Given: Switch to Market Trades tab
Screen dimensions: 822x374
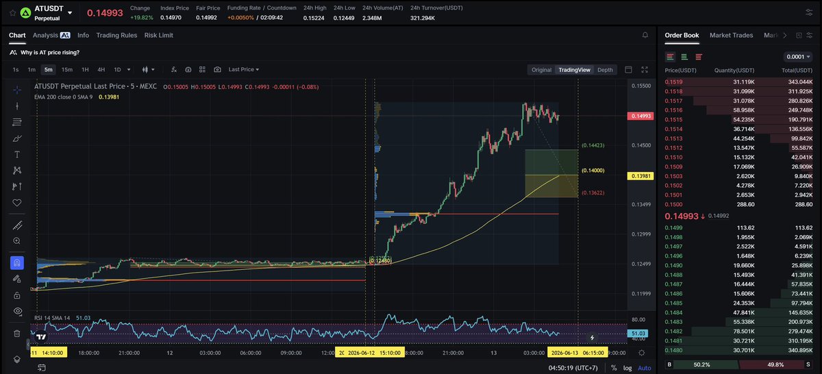Looking at the screenshot, I should click(731, 35).
